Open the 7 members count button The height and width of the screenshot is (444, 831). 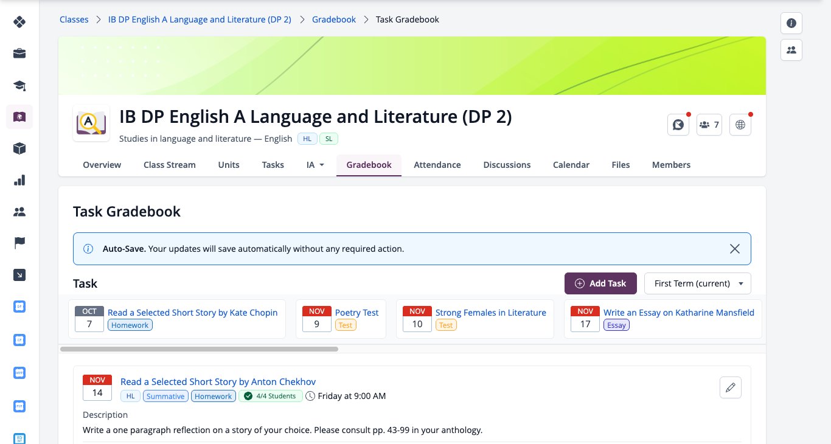[709, 125]
